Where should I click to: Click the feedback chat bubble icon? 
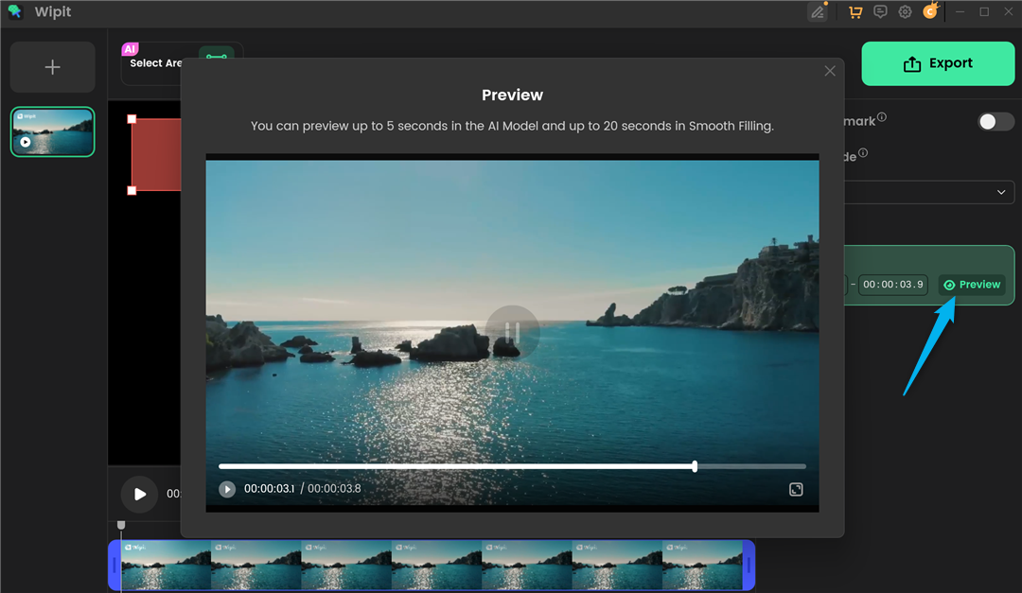880,11
